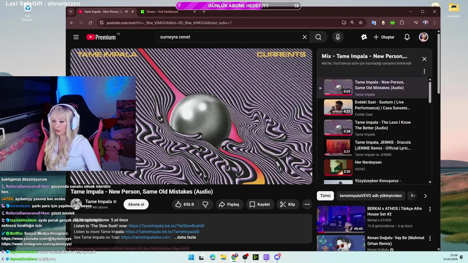
Task: Select the tameimpalaVEVO adlı yükleyiciden chip
Action: tap(371, 196)
